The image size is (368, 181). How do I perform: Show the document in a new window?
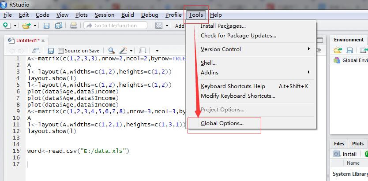click(x=36, y=50)
